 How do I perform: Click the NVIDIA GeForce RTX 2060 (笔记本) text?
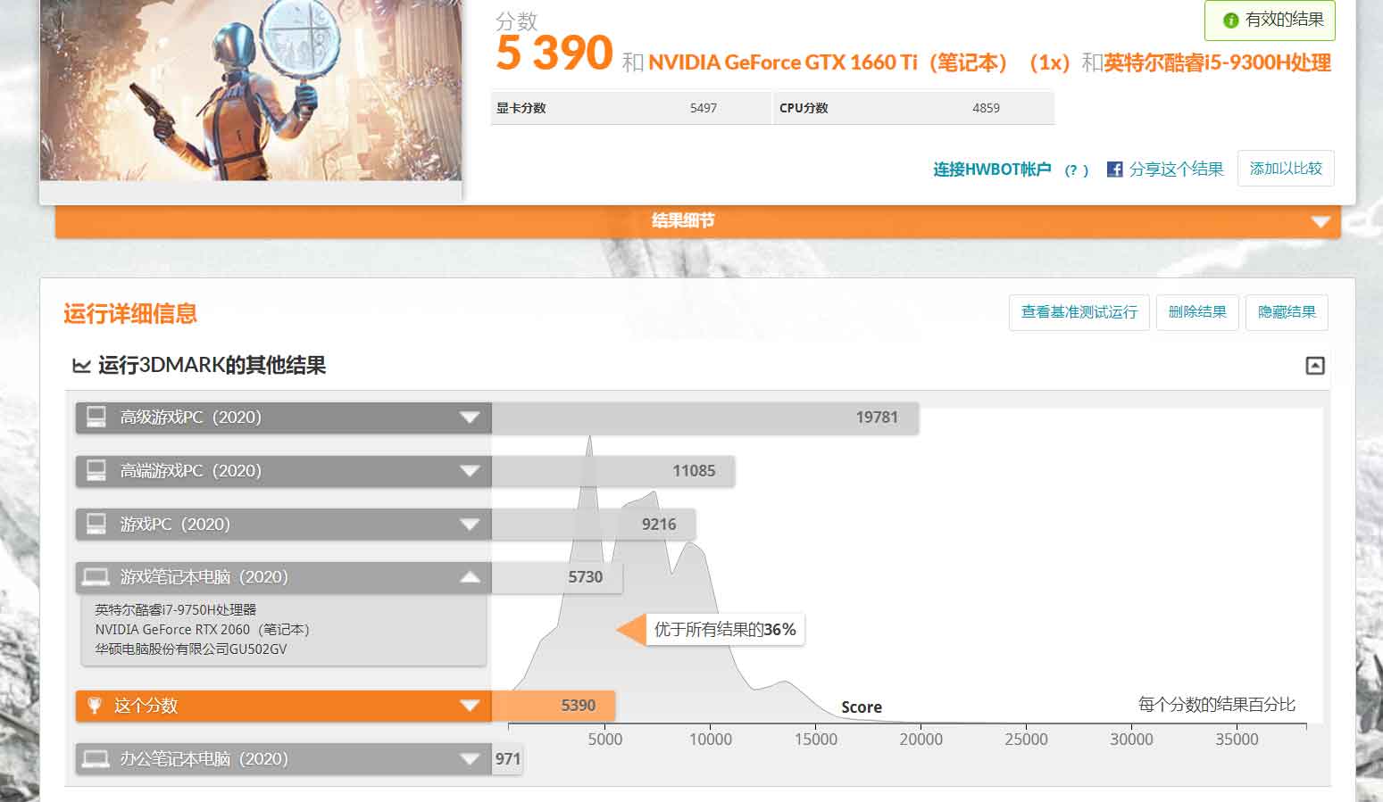[203, 630]
